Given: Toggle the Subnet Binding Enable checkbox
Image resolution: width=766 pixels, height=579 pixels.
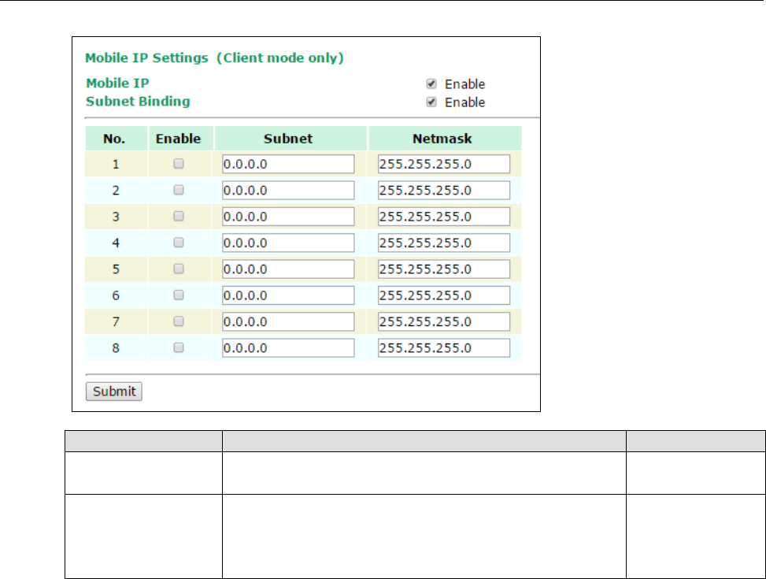Looking at the screenshot, I should (431, 102).
